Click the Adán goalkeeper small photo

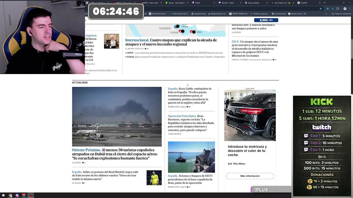point(154,178)
